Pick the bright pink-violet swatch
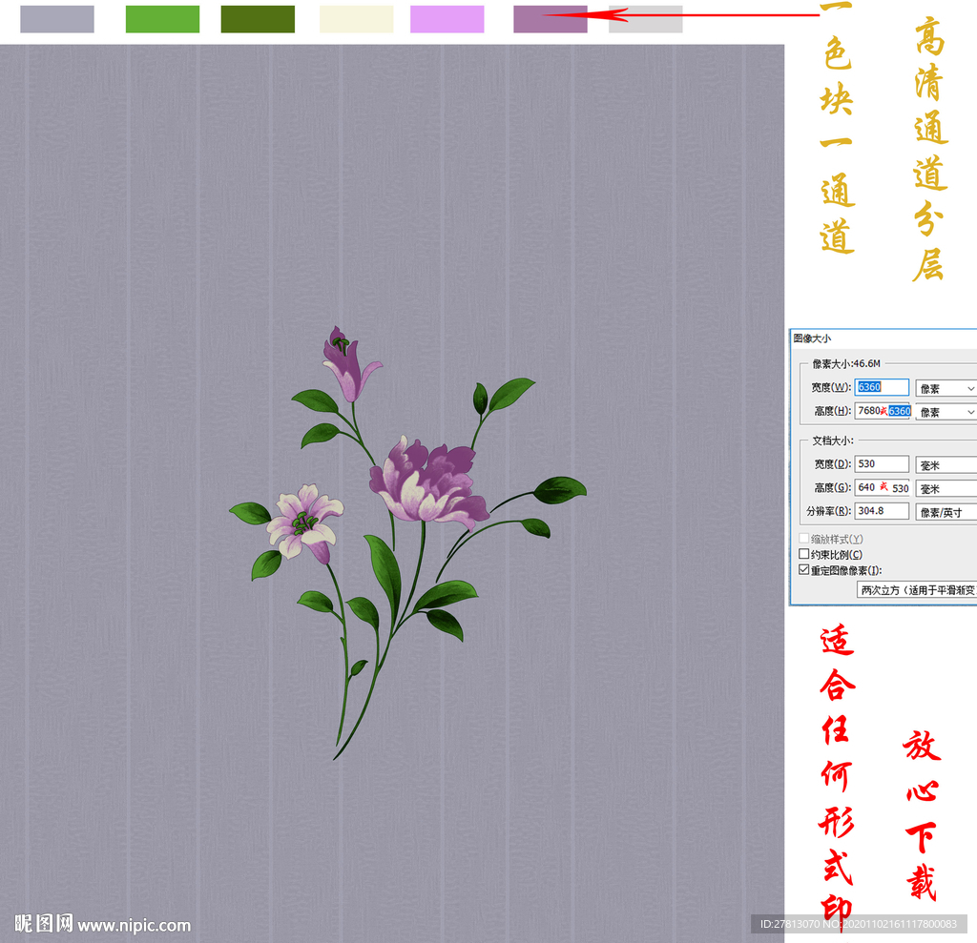 (x=447, y=19)
